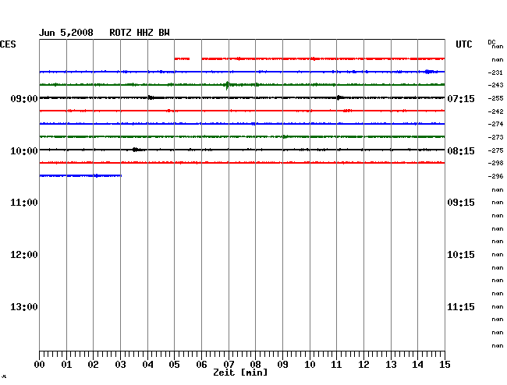Click the "DC" column header
Image resolution: width=507 pixels, height=385 pixels.
click(x=491, y=42)
